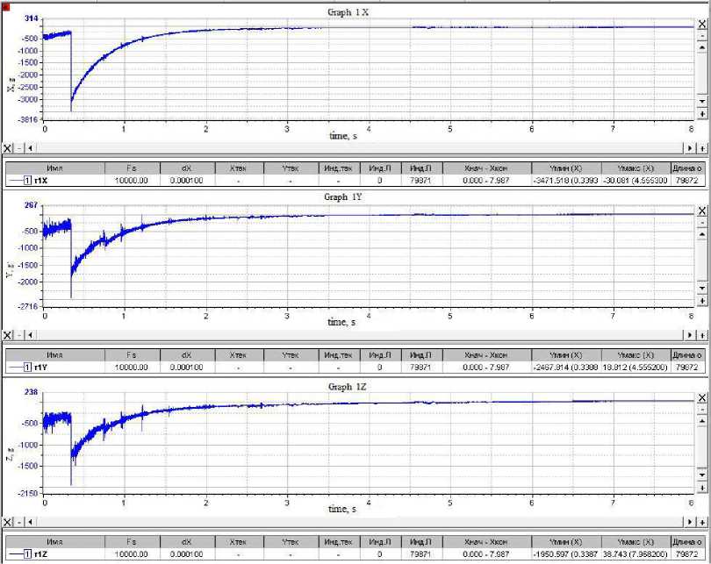Click the minus button right of Graph 1Z
The width and height of the screenshot is (711, 564).
click(702, 410)
